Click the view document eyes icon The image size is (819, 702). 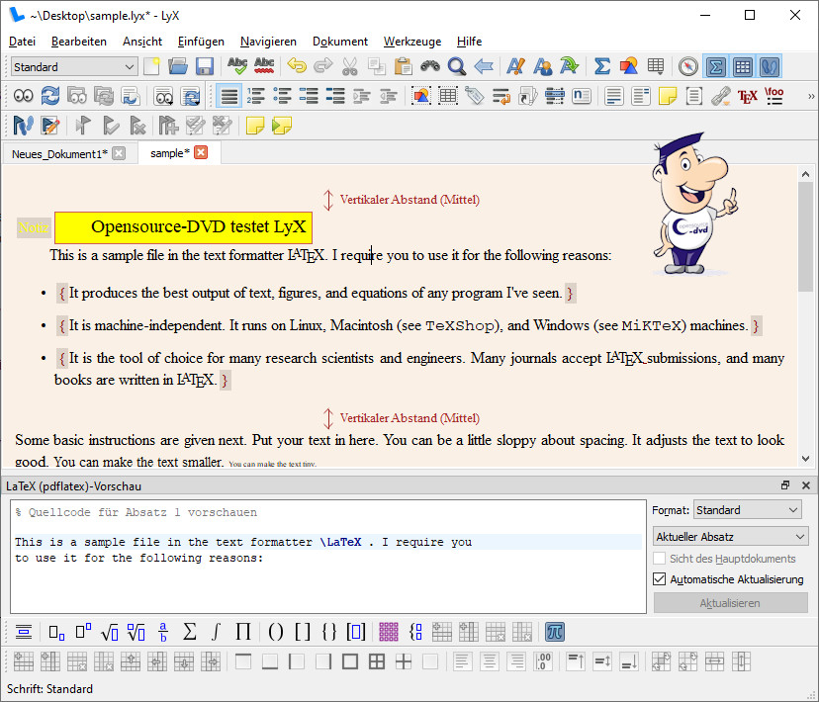pyautogui.click(x=22, y=96)
